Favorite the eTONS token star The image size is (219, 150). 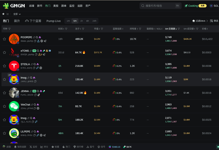tap(4, 52)
